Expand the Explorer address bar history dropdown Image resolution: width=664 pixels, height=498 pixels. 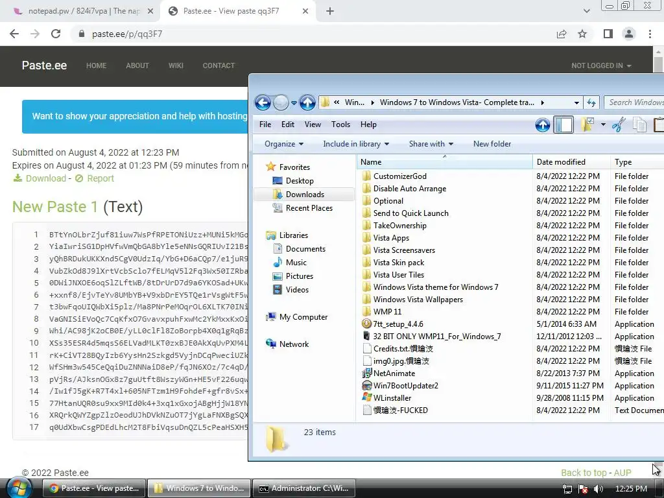576,103
